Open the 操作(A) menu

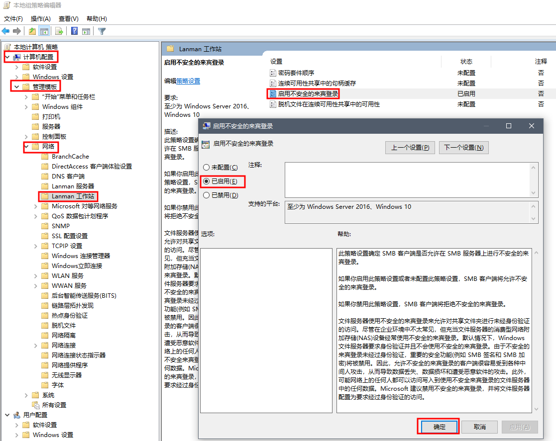click(40, 19)
